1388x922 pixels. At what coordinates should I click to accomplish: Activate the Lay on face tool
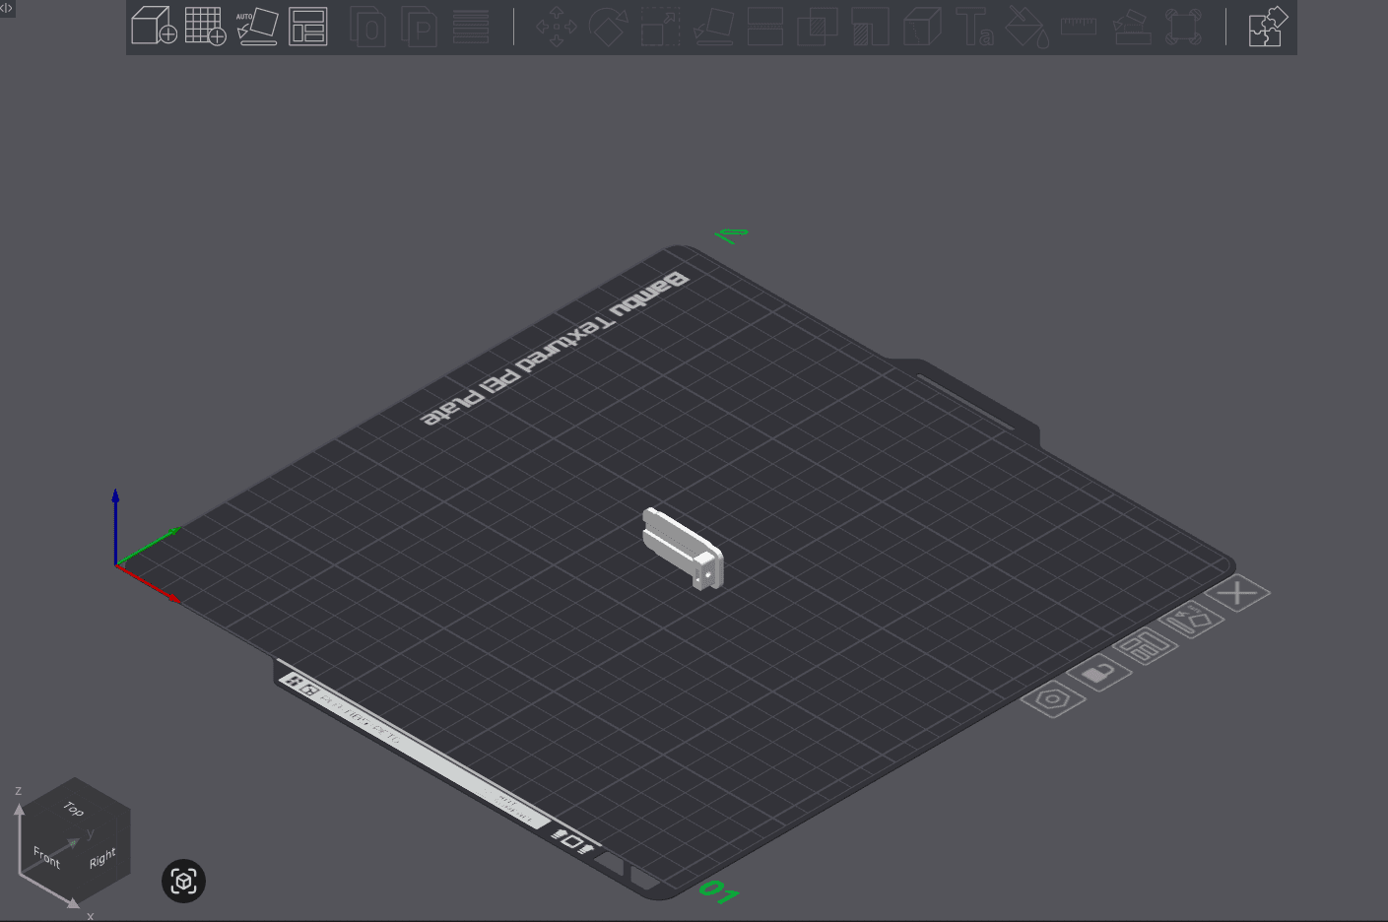(x=711, y=27)
